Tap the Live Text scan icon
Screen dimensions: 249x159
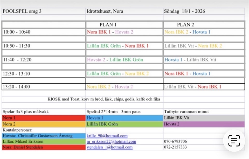(234, 141)
